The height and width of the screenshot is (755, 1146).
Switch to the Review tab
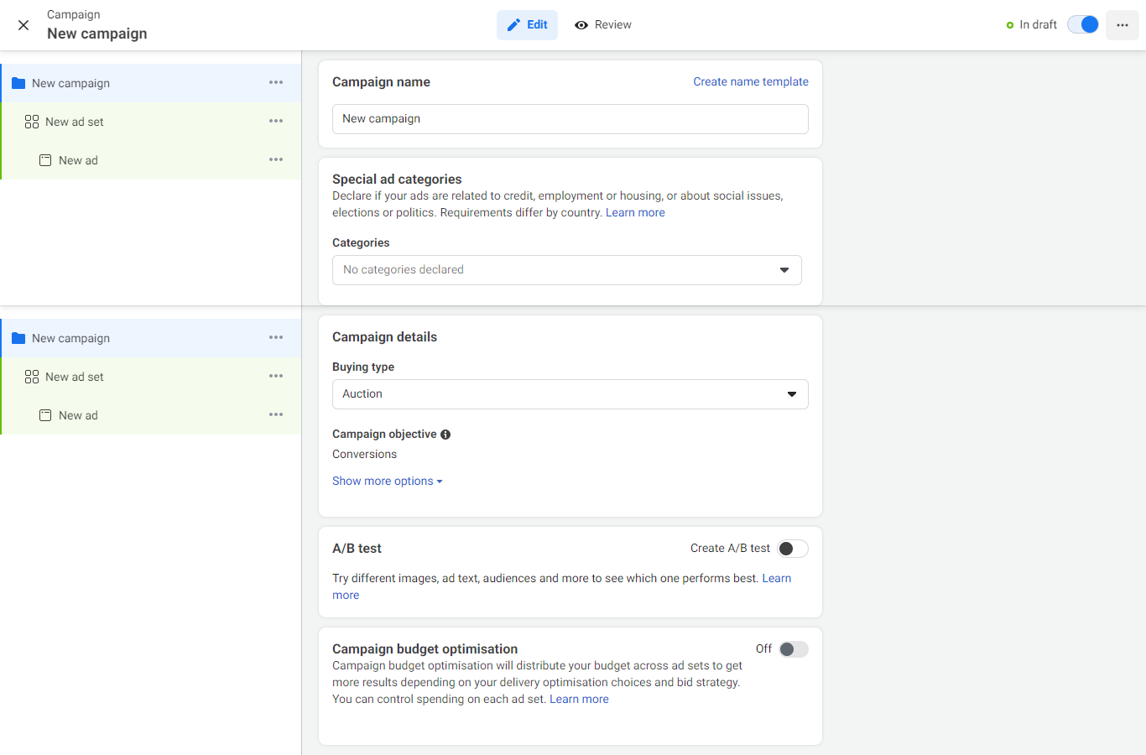coord(603,25)
